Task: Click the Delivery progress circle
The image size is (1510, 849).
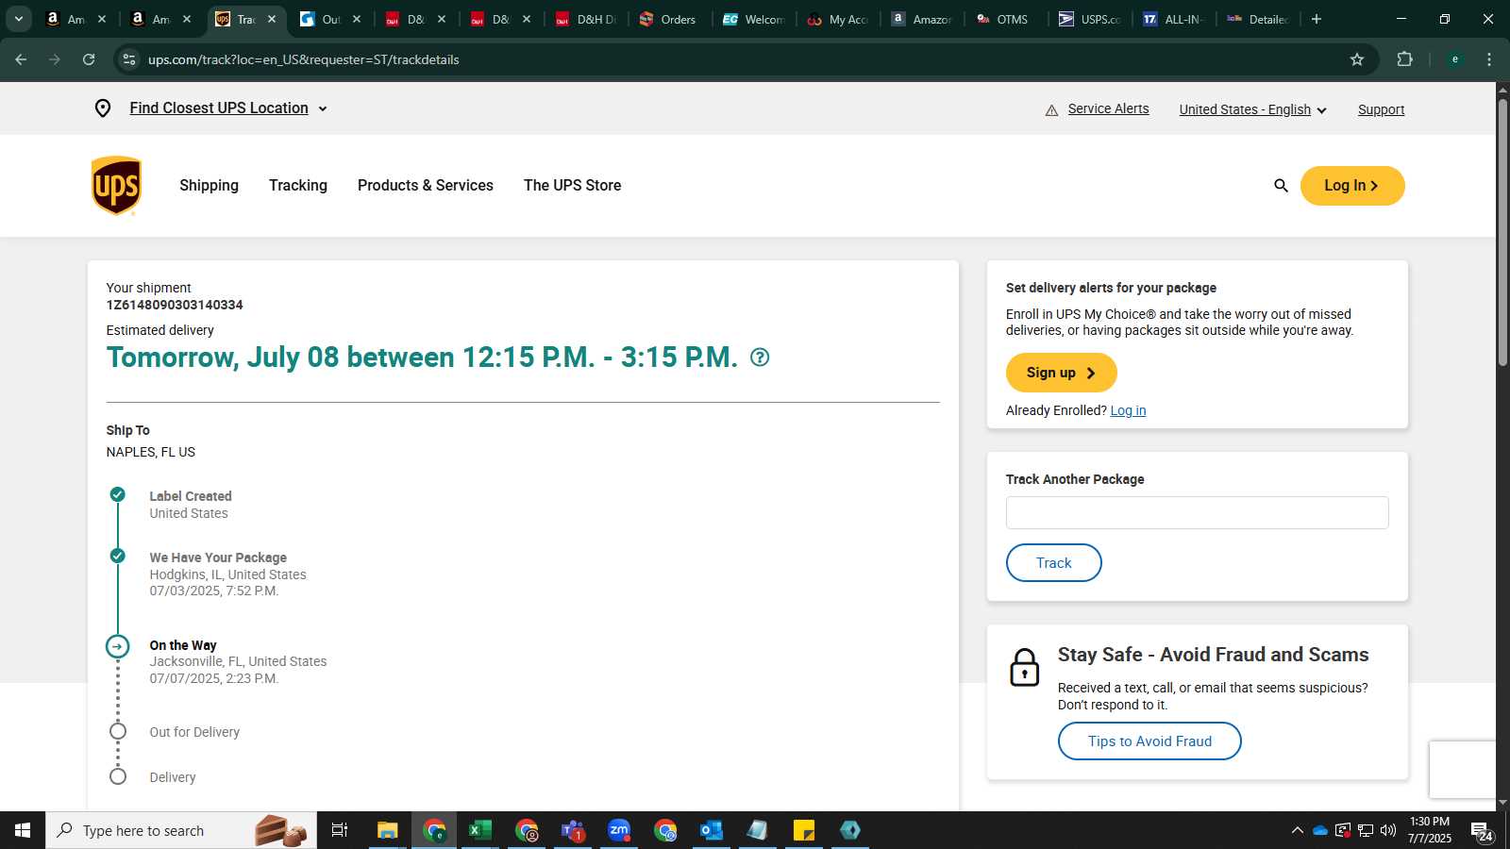Action: (x=118, y=776)
